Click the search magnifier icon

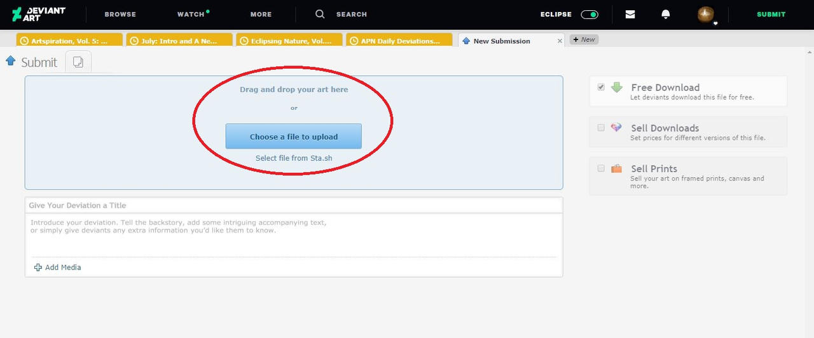(320, 14)
